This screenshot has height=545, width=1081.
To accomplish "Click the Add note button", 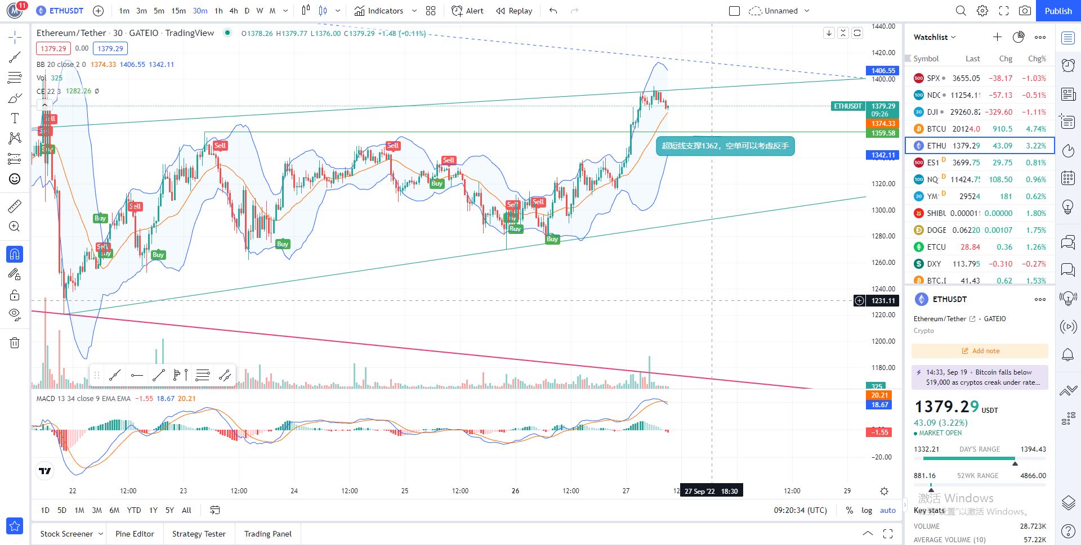I will pos(980,351).
